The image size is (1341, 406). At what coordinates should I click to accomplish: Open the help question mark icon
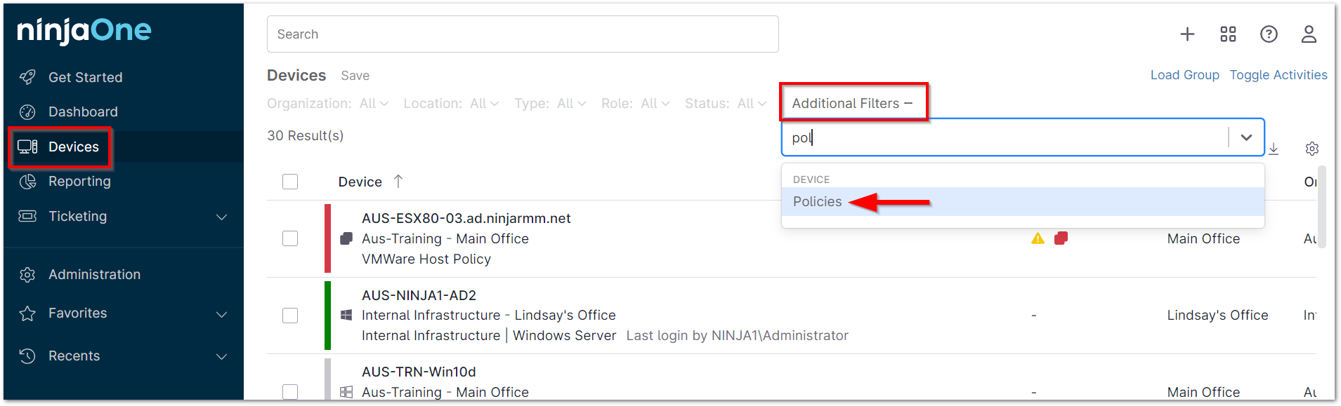tap(1269, 34)
